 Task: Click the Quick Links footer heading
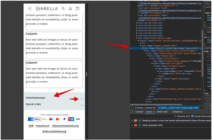tap(33, 104)
